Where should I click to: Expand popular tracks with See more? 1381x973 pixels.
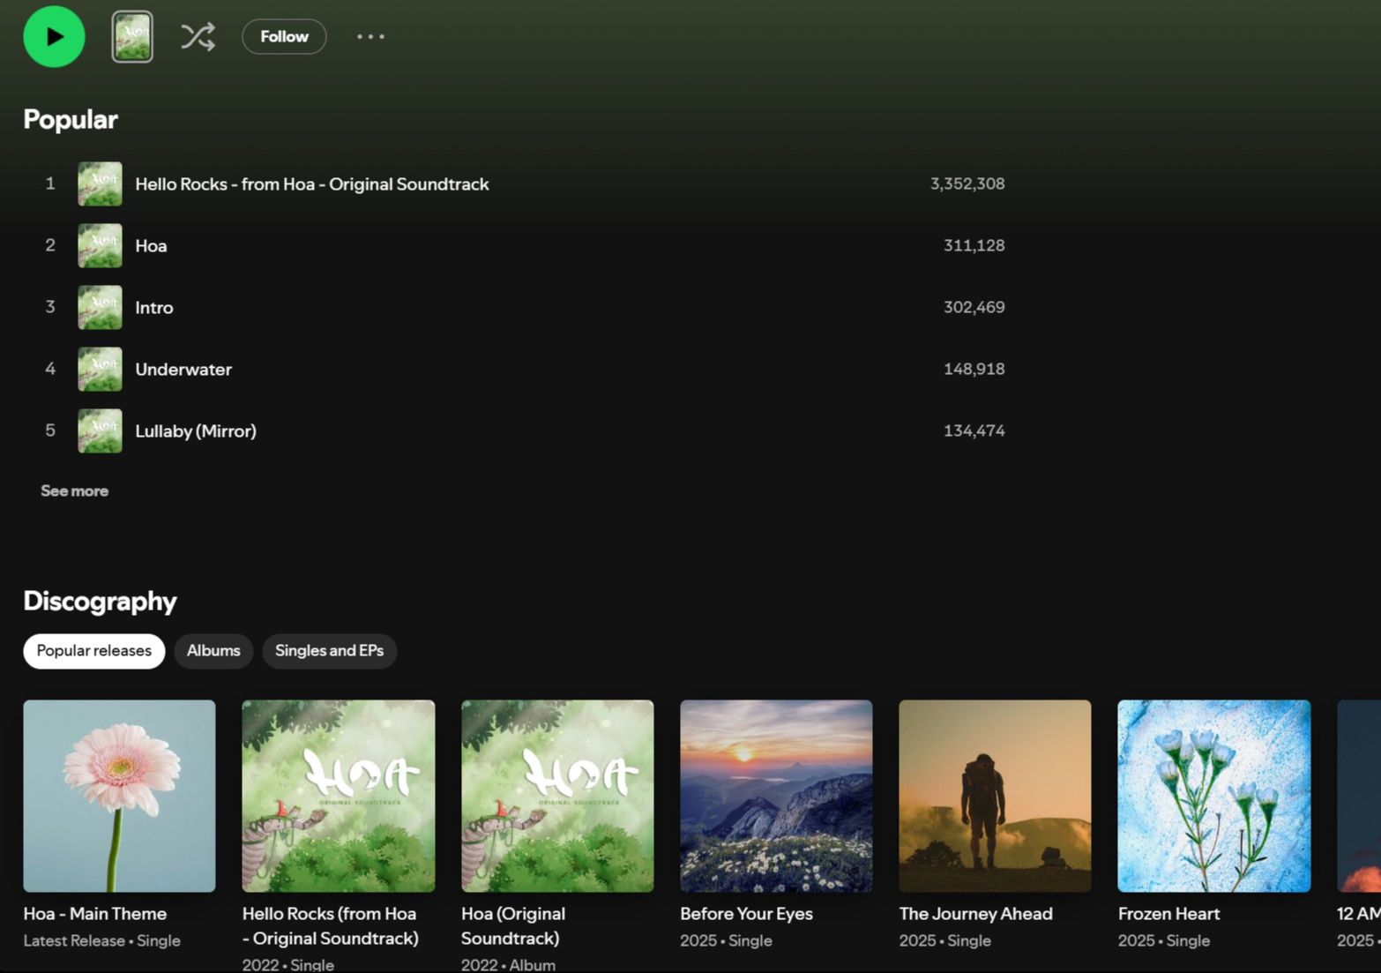[x=74, y=490]
